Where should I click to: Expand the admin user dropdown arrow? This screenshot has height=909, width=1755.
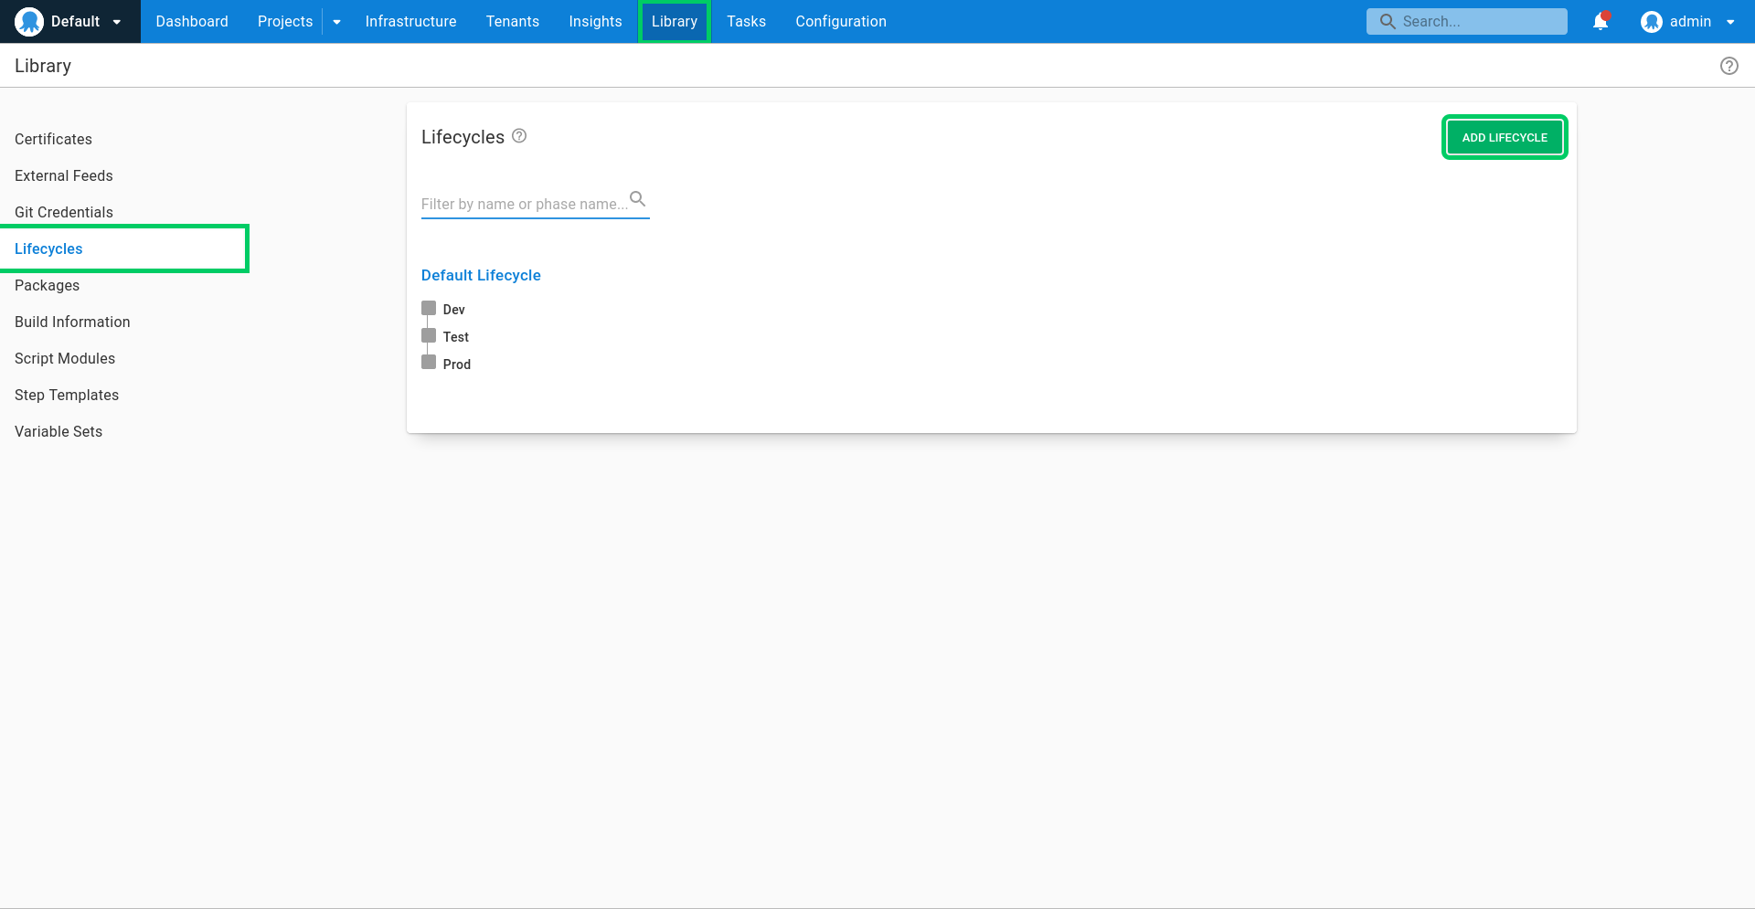[x=1730, y=22]
